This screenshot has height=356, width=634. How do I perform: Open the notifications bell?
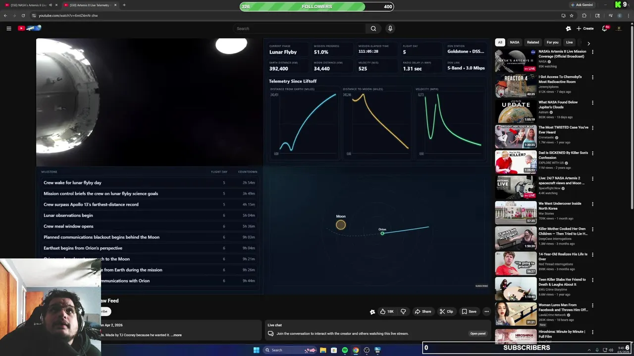click(605, 28)
